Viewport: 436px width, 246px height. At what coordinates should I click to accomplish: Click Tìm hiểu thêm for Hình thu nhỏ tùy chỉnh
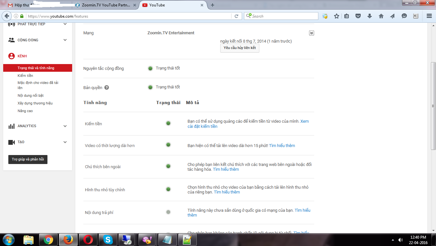[x=227, y=192]
